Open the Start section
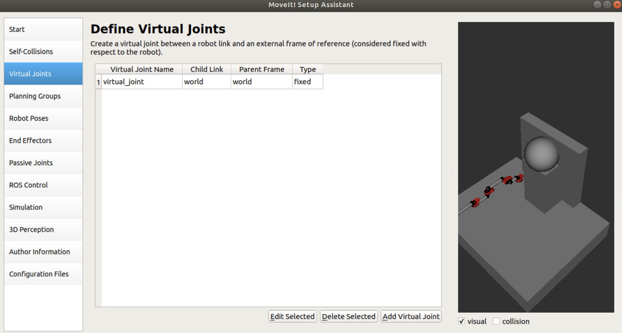The image size is (622, 333). [x=43, y=29]
